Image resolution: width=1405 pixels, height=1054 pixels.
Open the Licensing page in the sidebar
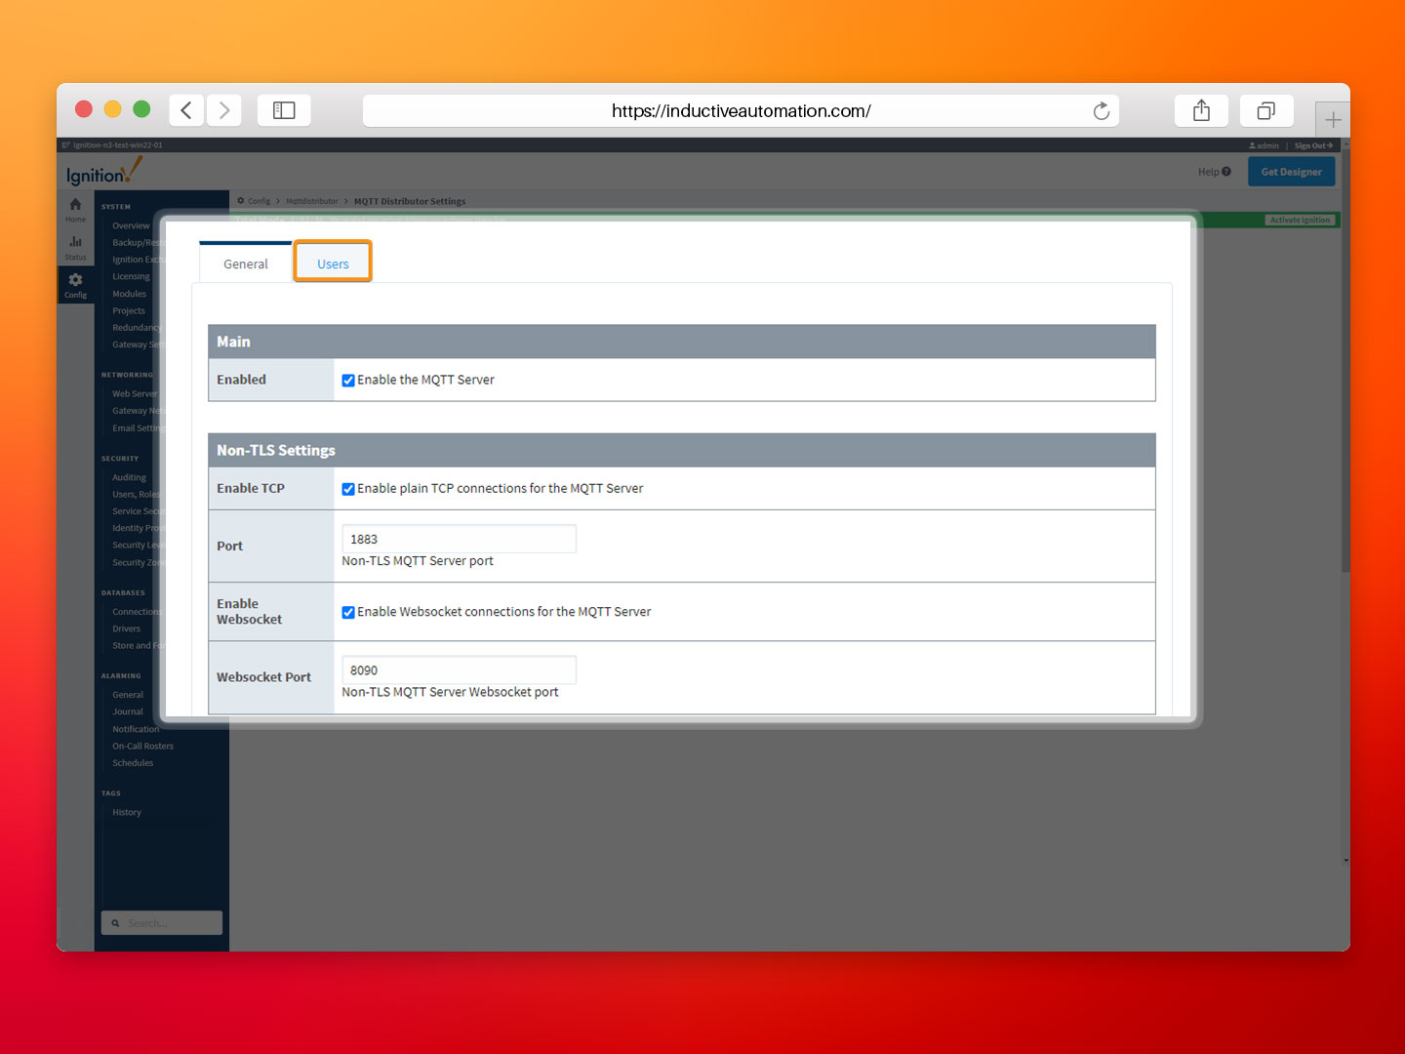131,276
